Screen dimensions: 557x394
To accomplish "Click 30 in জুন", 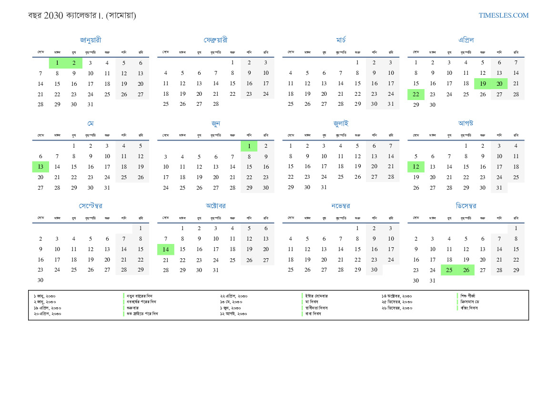I will (x=266, y=188).
